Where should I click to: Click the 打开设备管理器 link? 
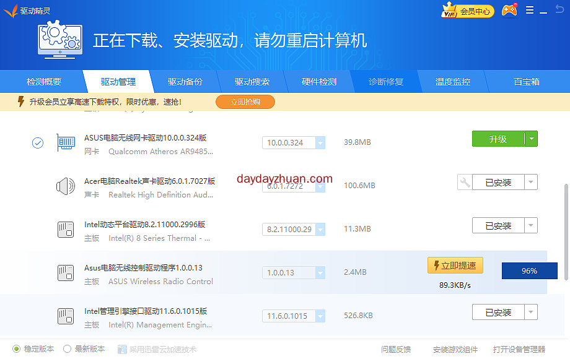(x=519, y=349)
